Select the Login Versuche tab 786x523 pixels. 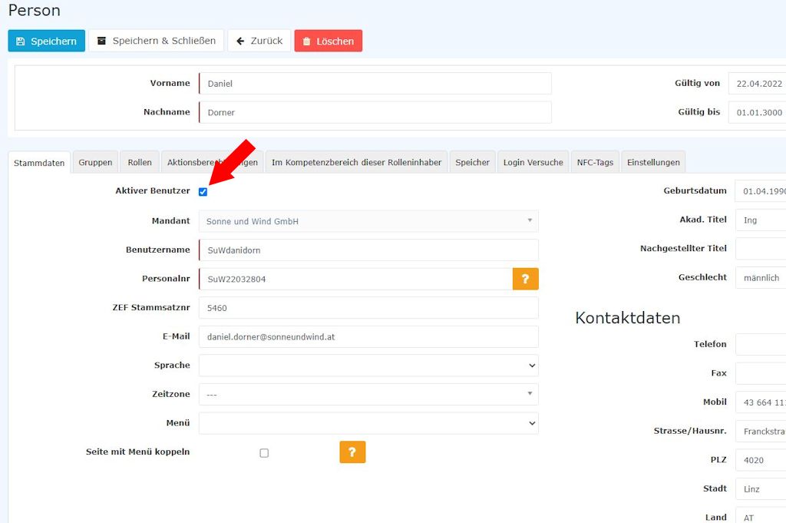[x=533, y=162]
